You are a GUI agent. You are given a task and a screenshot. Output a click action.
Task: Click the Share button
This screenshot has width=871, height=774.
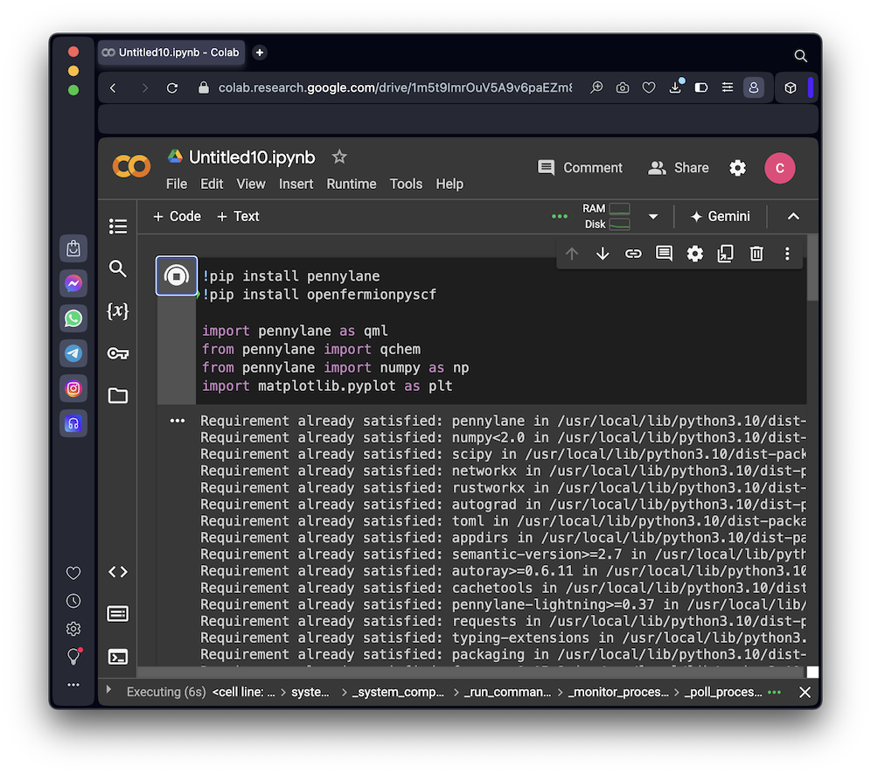[679, 168]
